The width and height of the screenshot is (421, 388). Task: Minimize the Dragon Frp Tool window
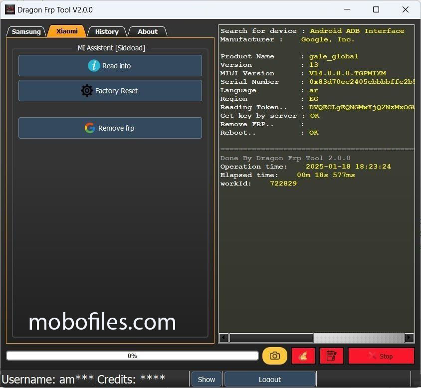point(347,9)
